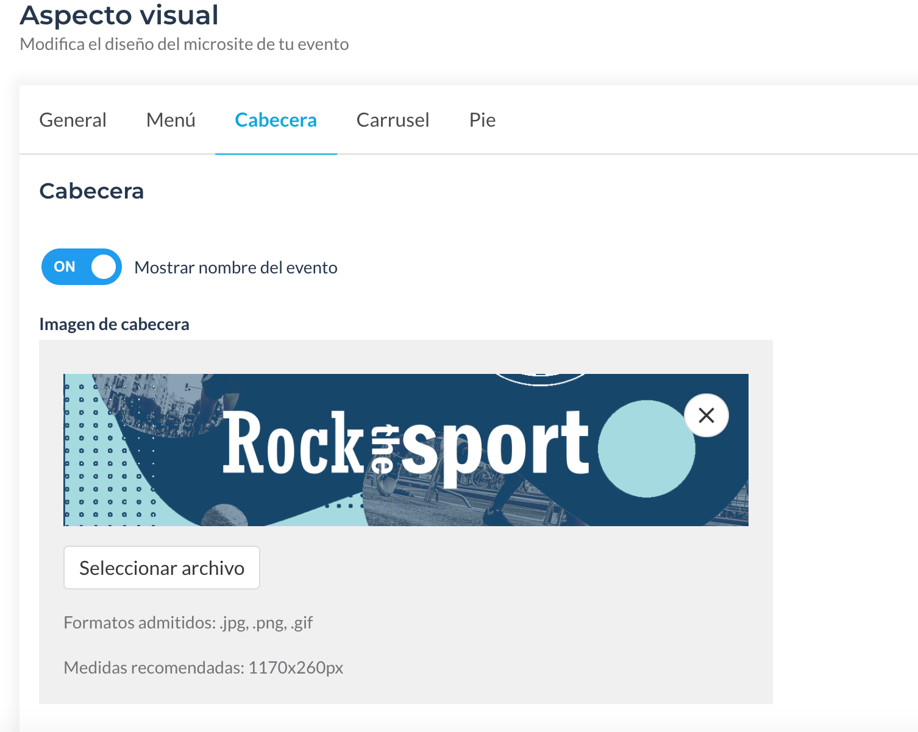The image size is (918, 732).
Task: Remove the header image with the X icon
Action: [706, 415]
